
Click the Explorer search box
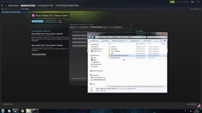[x=157, y=37]
